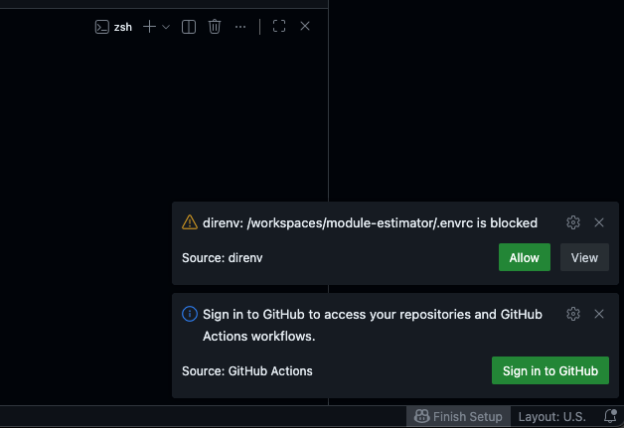Select the zsh terminal label
The image size is (624, 428).
[114, 27]
